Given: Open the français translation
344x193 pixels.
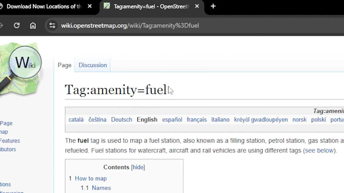Looking at the screenshot, I should coord(196,120).
